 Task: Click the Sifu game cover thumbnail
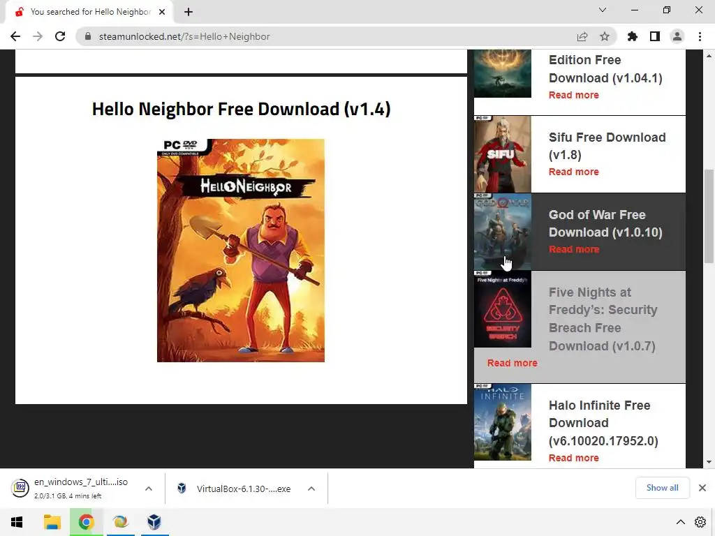point(503,154)
